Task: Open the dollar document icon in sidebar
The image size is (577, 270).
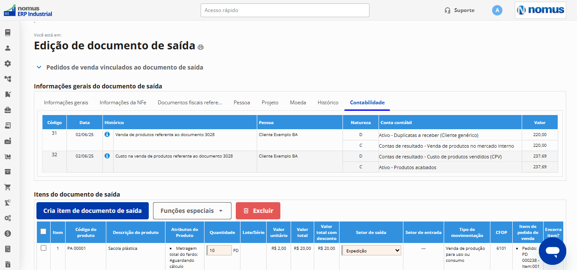Action: coord(8,264)
